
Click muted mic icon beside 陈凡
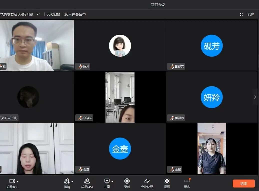tap(80, 66)
